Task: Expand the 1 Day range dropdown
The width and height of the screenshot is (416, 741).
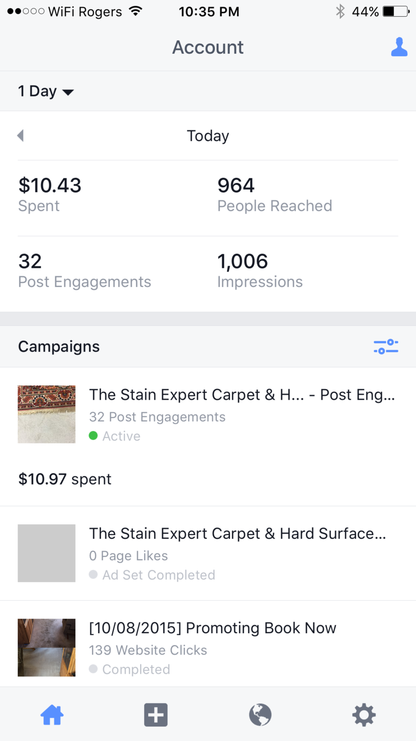Action: pyautogui.click(x=46, y=91)
